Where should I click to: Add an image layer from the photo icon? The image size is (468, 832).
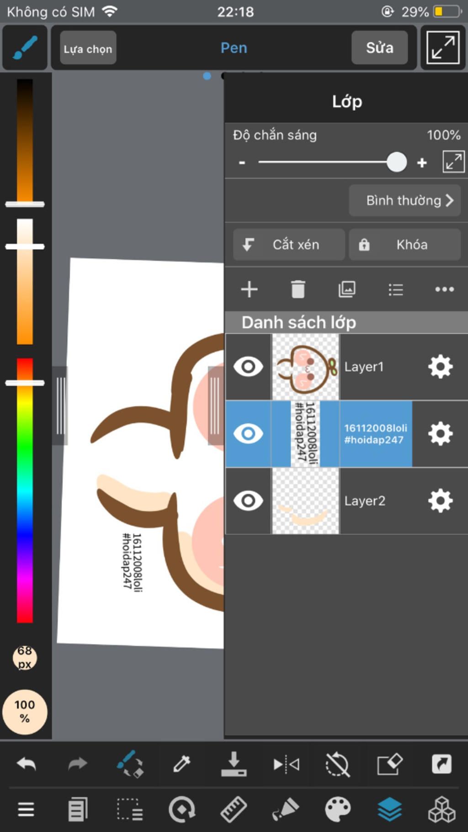pos(347,289)
